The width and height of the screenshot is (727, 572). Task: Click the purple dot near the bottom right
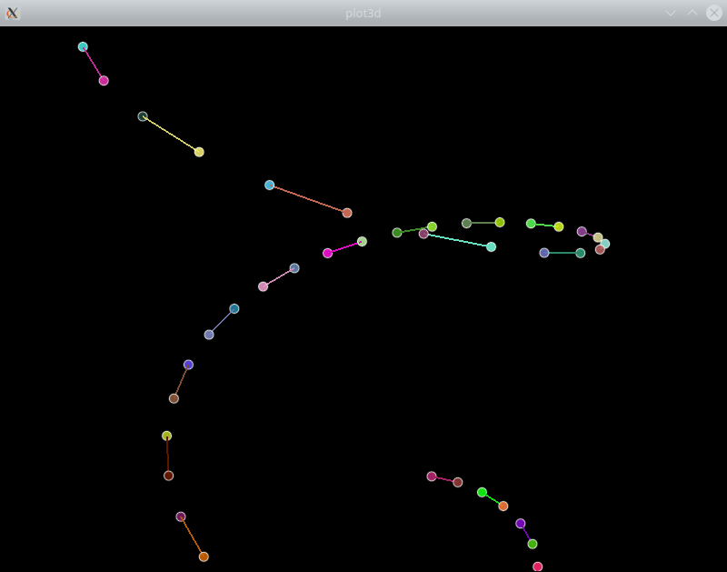tap(519, 524)
